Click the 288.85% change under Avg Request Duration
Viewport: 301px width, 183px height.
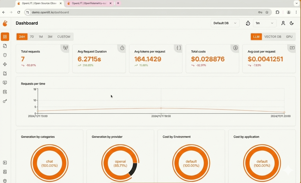(88, 65)
